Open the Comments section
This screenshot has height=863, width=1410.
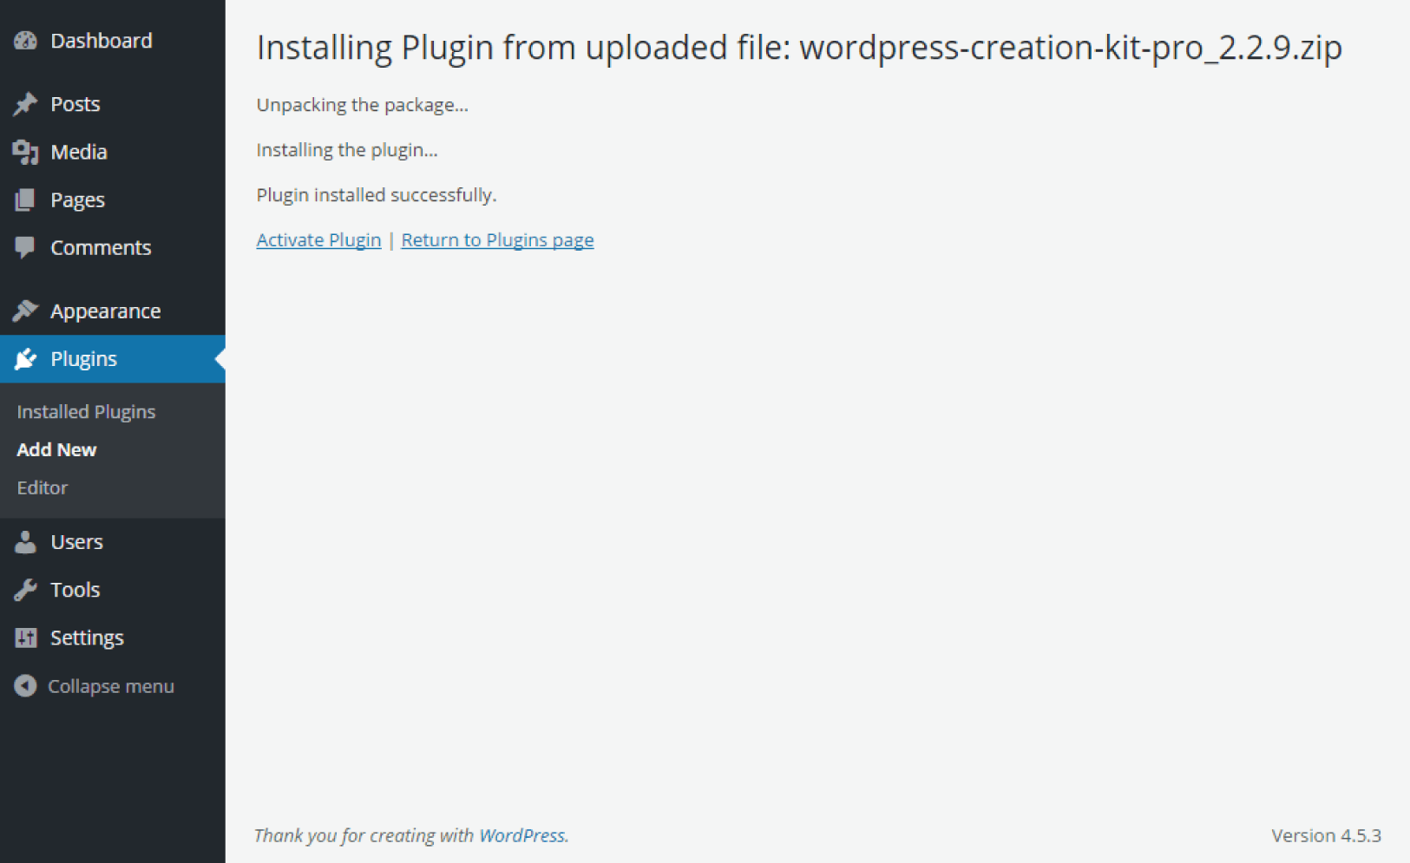tap(101, 248)
